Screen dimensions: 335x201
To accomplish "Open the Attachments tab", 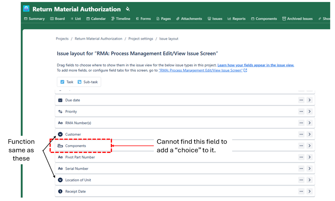I will tap(189, 19).
